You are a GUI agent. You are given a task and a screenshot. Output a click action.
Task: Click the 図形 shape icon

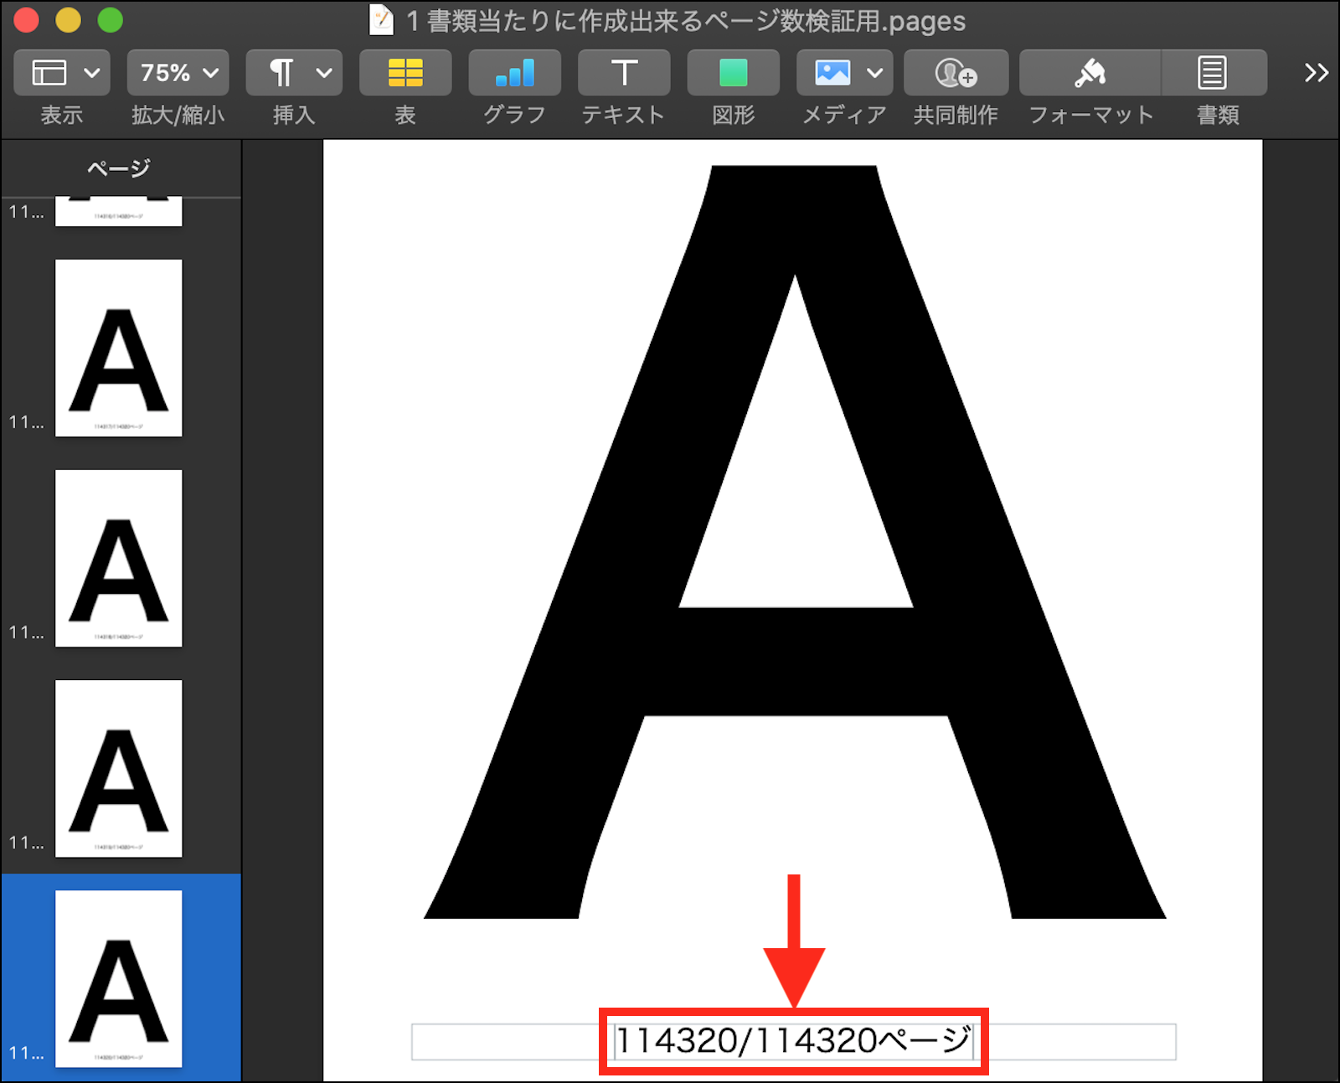(733, 74)
